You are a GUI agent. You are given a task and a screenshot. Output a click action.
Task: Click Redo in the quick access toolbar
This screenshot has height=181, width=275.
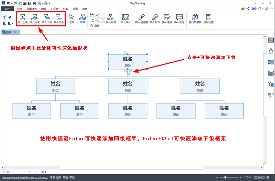(15, 3)
